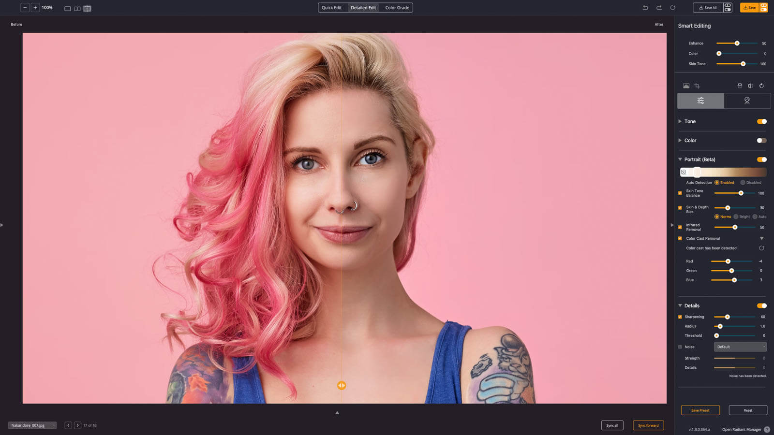The height and width of the screenshot is (435, 774).
Task: Open the Noise Default dropdown
Action: pyautogui.click(x=740, y=347)
